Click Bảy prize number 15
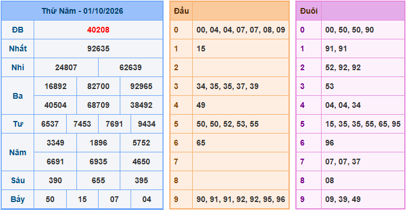This screenshot has width=406, height=210. click(82, 199)
